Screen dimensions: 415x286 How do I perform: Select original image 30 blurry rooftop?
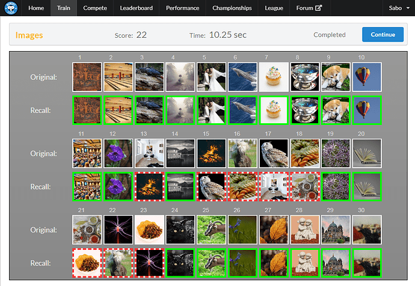coord(367,230)
